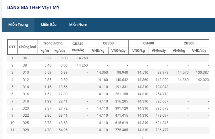The height and width of the screenshot is (139, 215).
Task: Switch to the Miền Trung tab
Action: [x=18, y=25]
